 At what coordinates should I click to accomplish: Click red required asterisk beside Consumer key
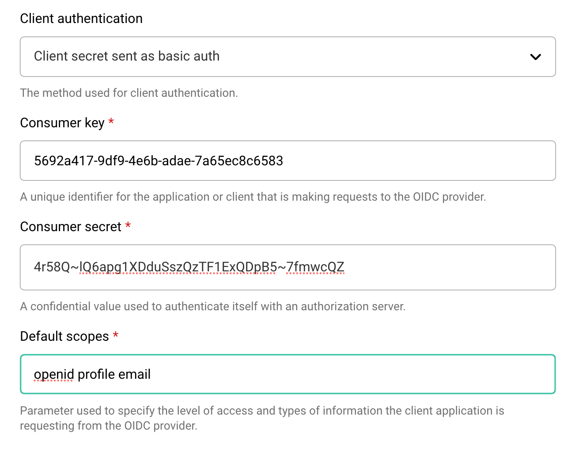click(x=111, y=122)
